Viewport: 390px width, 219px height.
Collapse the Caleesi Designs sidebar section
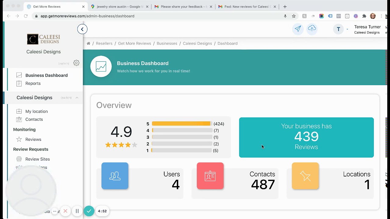point(77,98)
